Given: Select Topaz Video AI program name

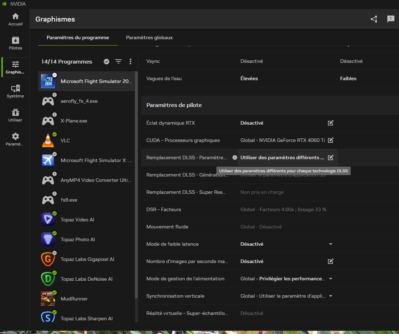Looking at the screenshot, I should pyautogui.click(x=77, y=220).
